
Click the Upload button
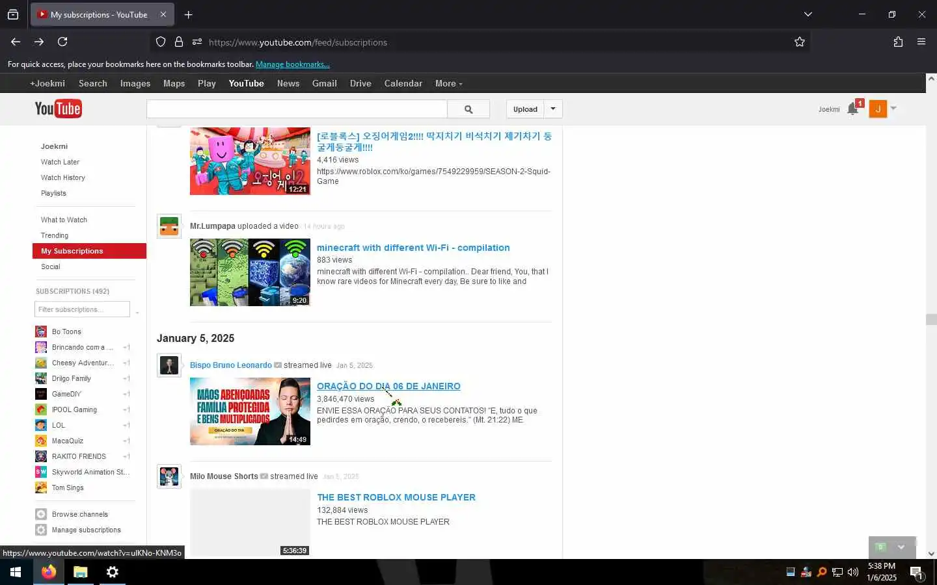tap(525, 109)
